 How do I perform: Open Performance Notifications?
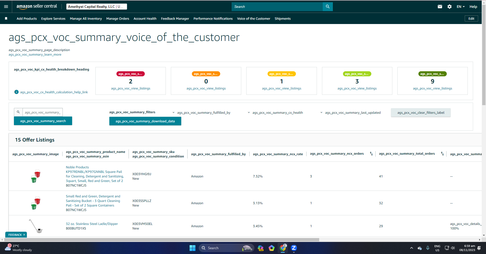[x=213, y=18]
